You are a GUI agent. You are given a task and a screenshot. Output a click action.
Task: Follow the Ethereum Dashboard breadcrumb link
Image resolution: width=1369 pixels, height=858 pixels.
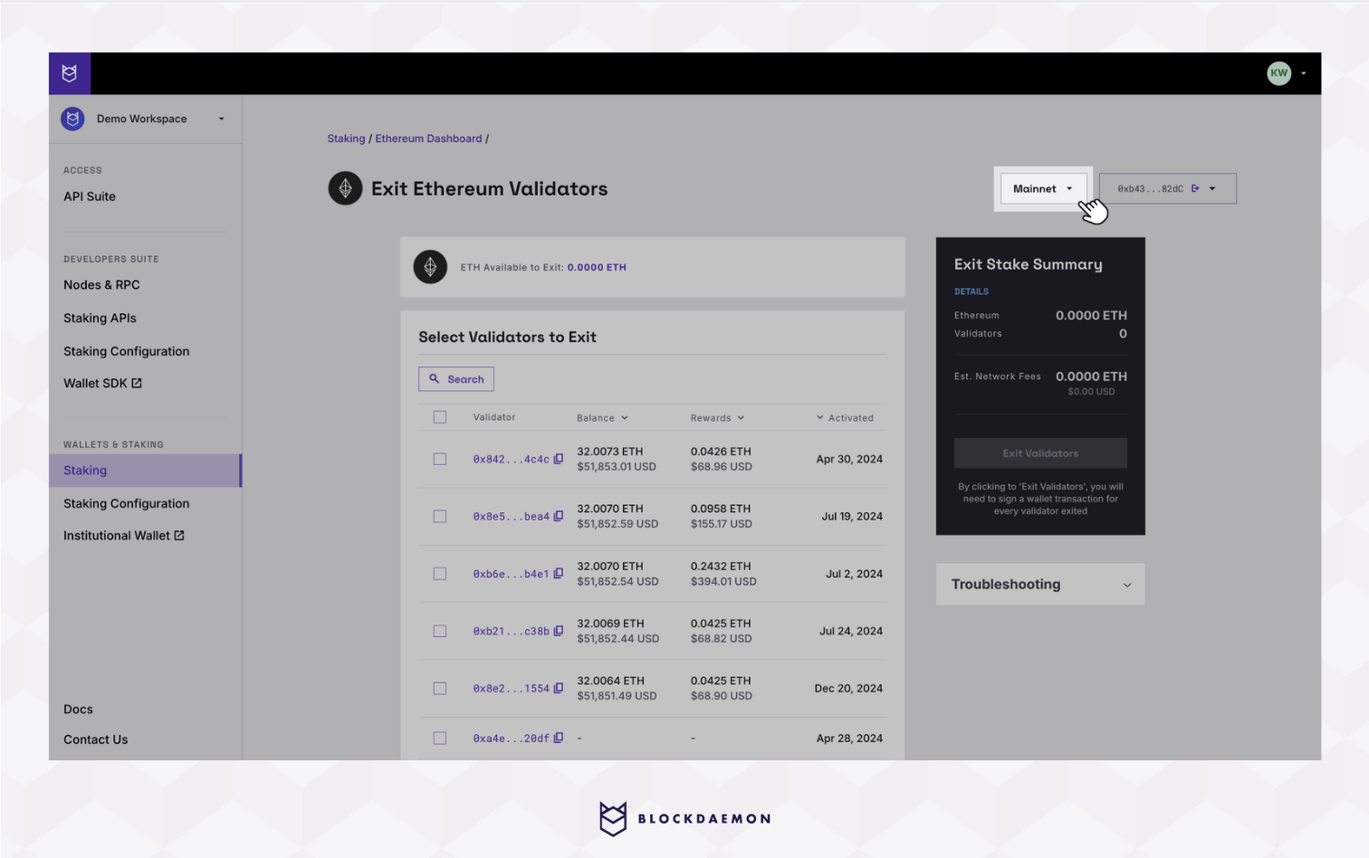pyautogui.click(x=428, y=138)
